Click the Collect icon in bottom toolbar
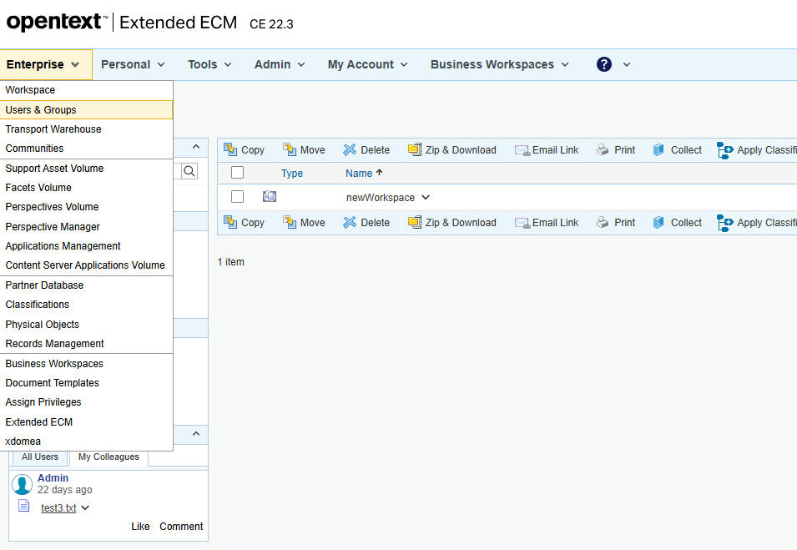The height and width of the screenshot is (550, 797). 659,223
